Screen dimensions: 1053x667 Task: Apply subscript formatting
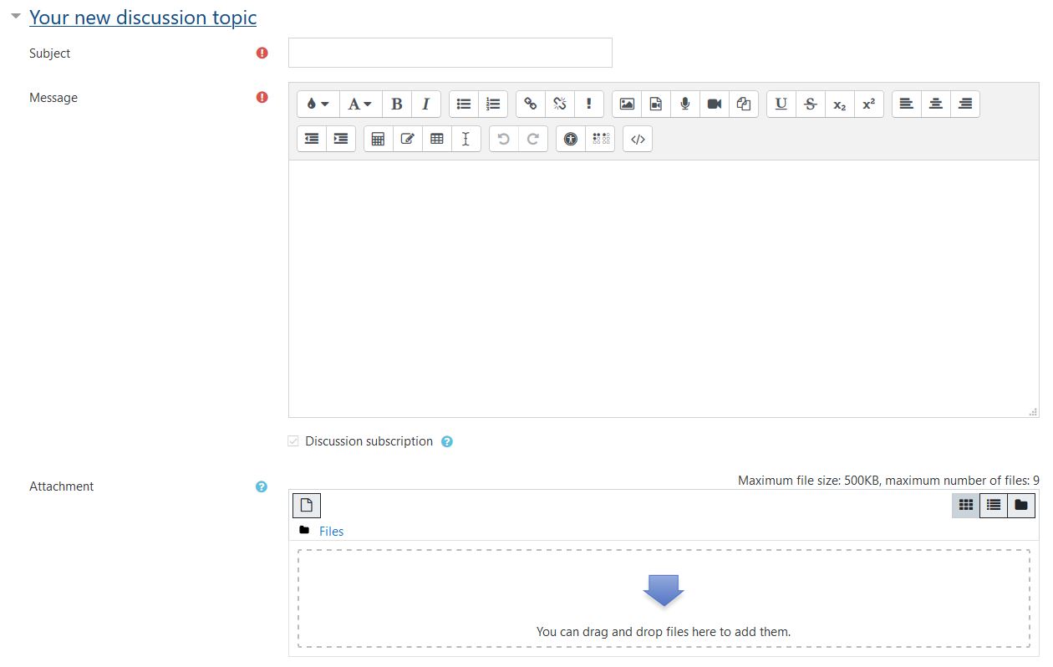coord(840,104)
